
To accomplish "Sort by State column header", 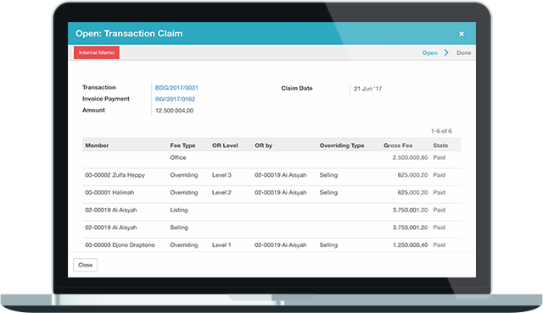I will coord(440,146).
